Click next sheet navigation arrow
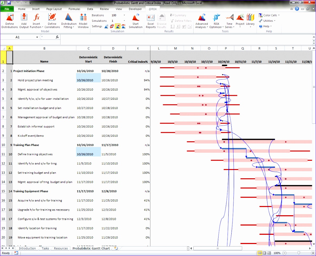Viewport: 316px width, 256px height. click(x=9, y=248)
